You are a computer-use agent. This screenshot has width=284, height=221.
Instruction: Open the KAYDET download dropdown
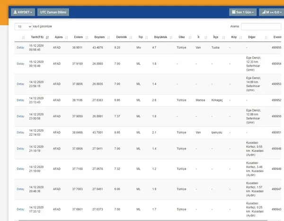22,12
